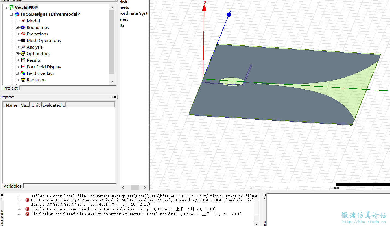Click message list scrollbar down arrow

257,224
